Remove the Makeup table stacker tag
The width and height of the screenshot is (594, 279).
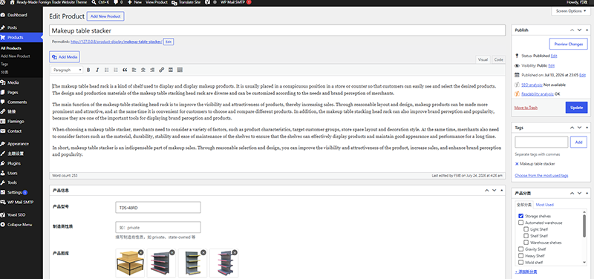517,164
